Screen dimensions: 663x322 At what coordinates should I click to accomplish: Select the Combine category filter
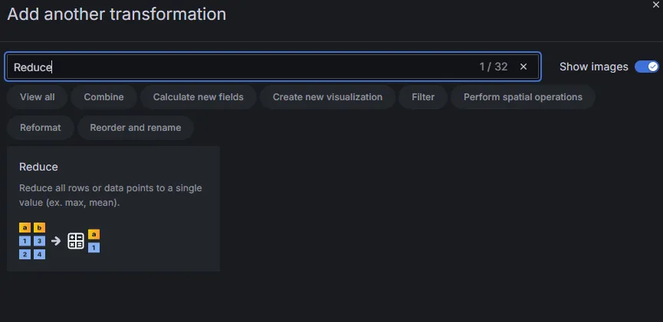[103, 97]
